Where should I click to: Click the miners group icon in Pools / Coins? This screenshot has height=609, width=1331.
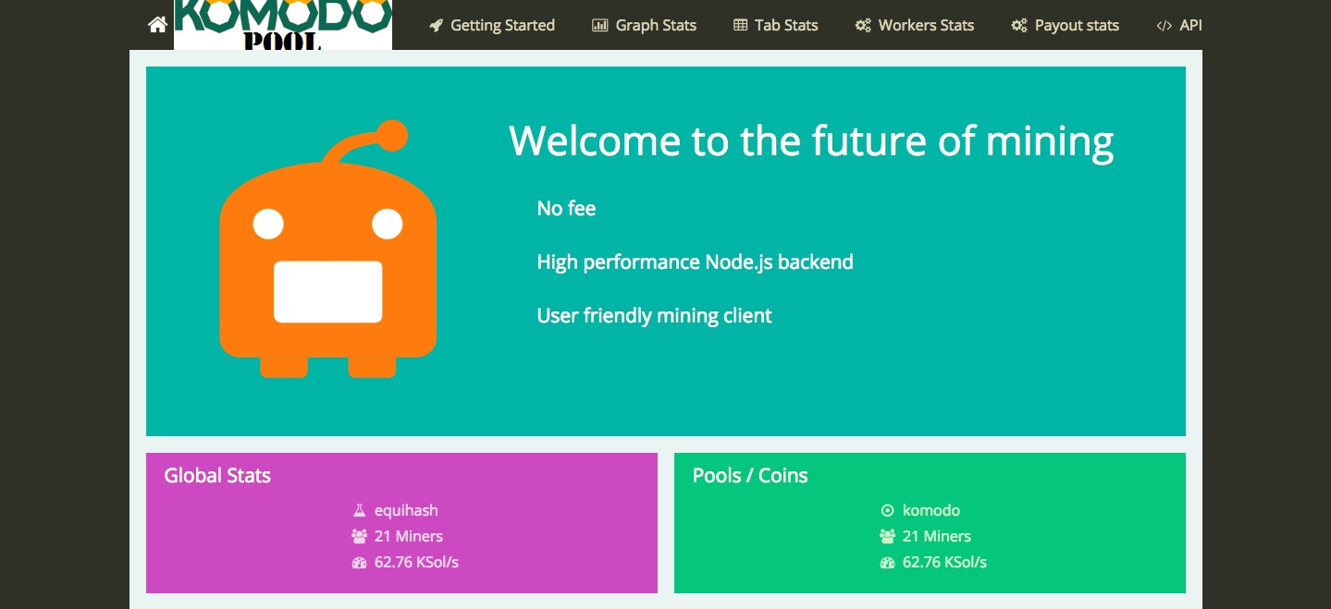[888, 536]
